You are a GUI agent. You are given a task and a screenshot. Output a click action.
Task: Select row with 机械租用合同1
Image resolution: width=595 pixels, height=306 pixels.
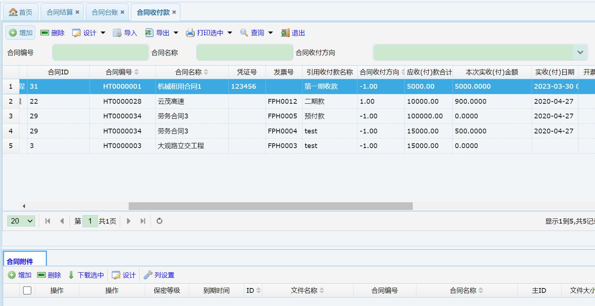pos(299,86)
